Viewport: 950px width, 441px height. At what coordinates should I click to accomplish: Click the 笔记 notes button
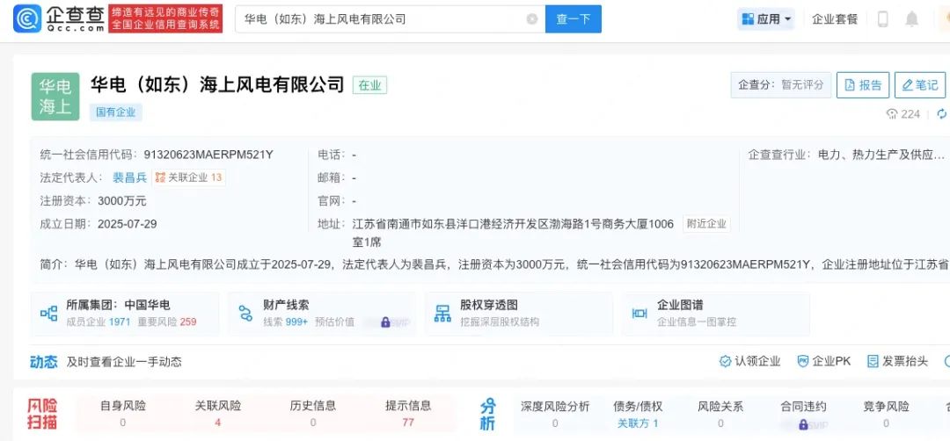(x=919, y=85)
